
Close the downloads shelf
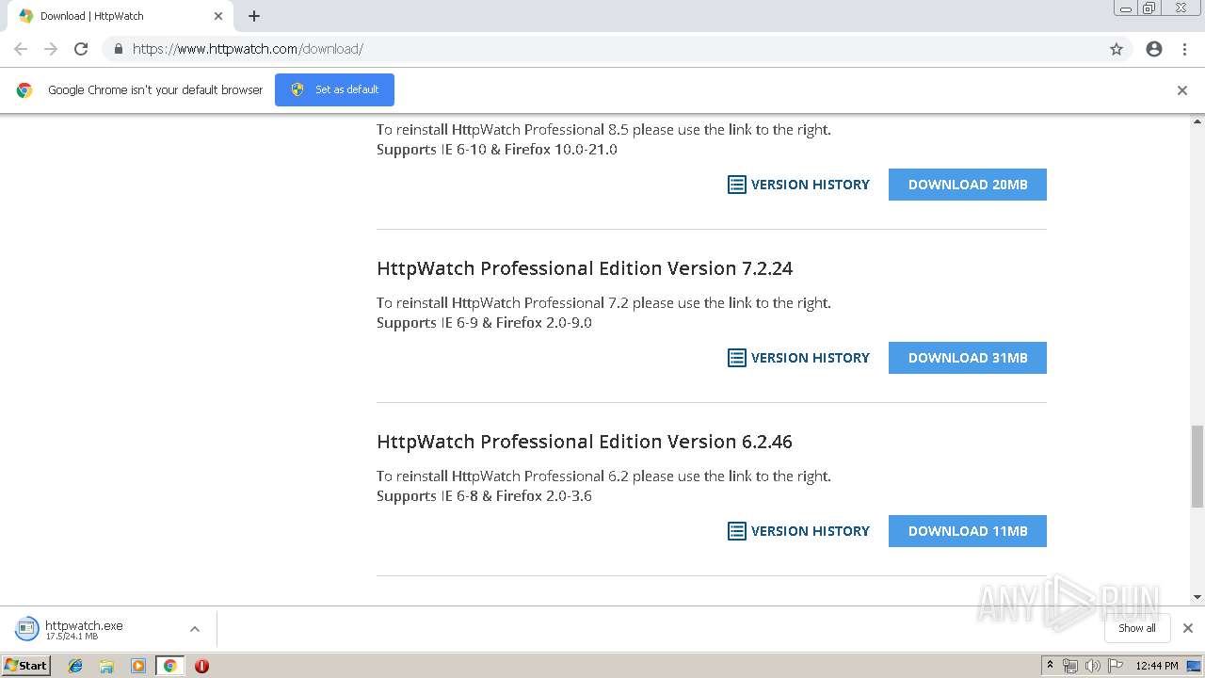pos(1188,628)
